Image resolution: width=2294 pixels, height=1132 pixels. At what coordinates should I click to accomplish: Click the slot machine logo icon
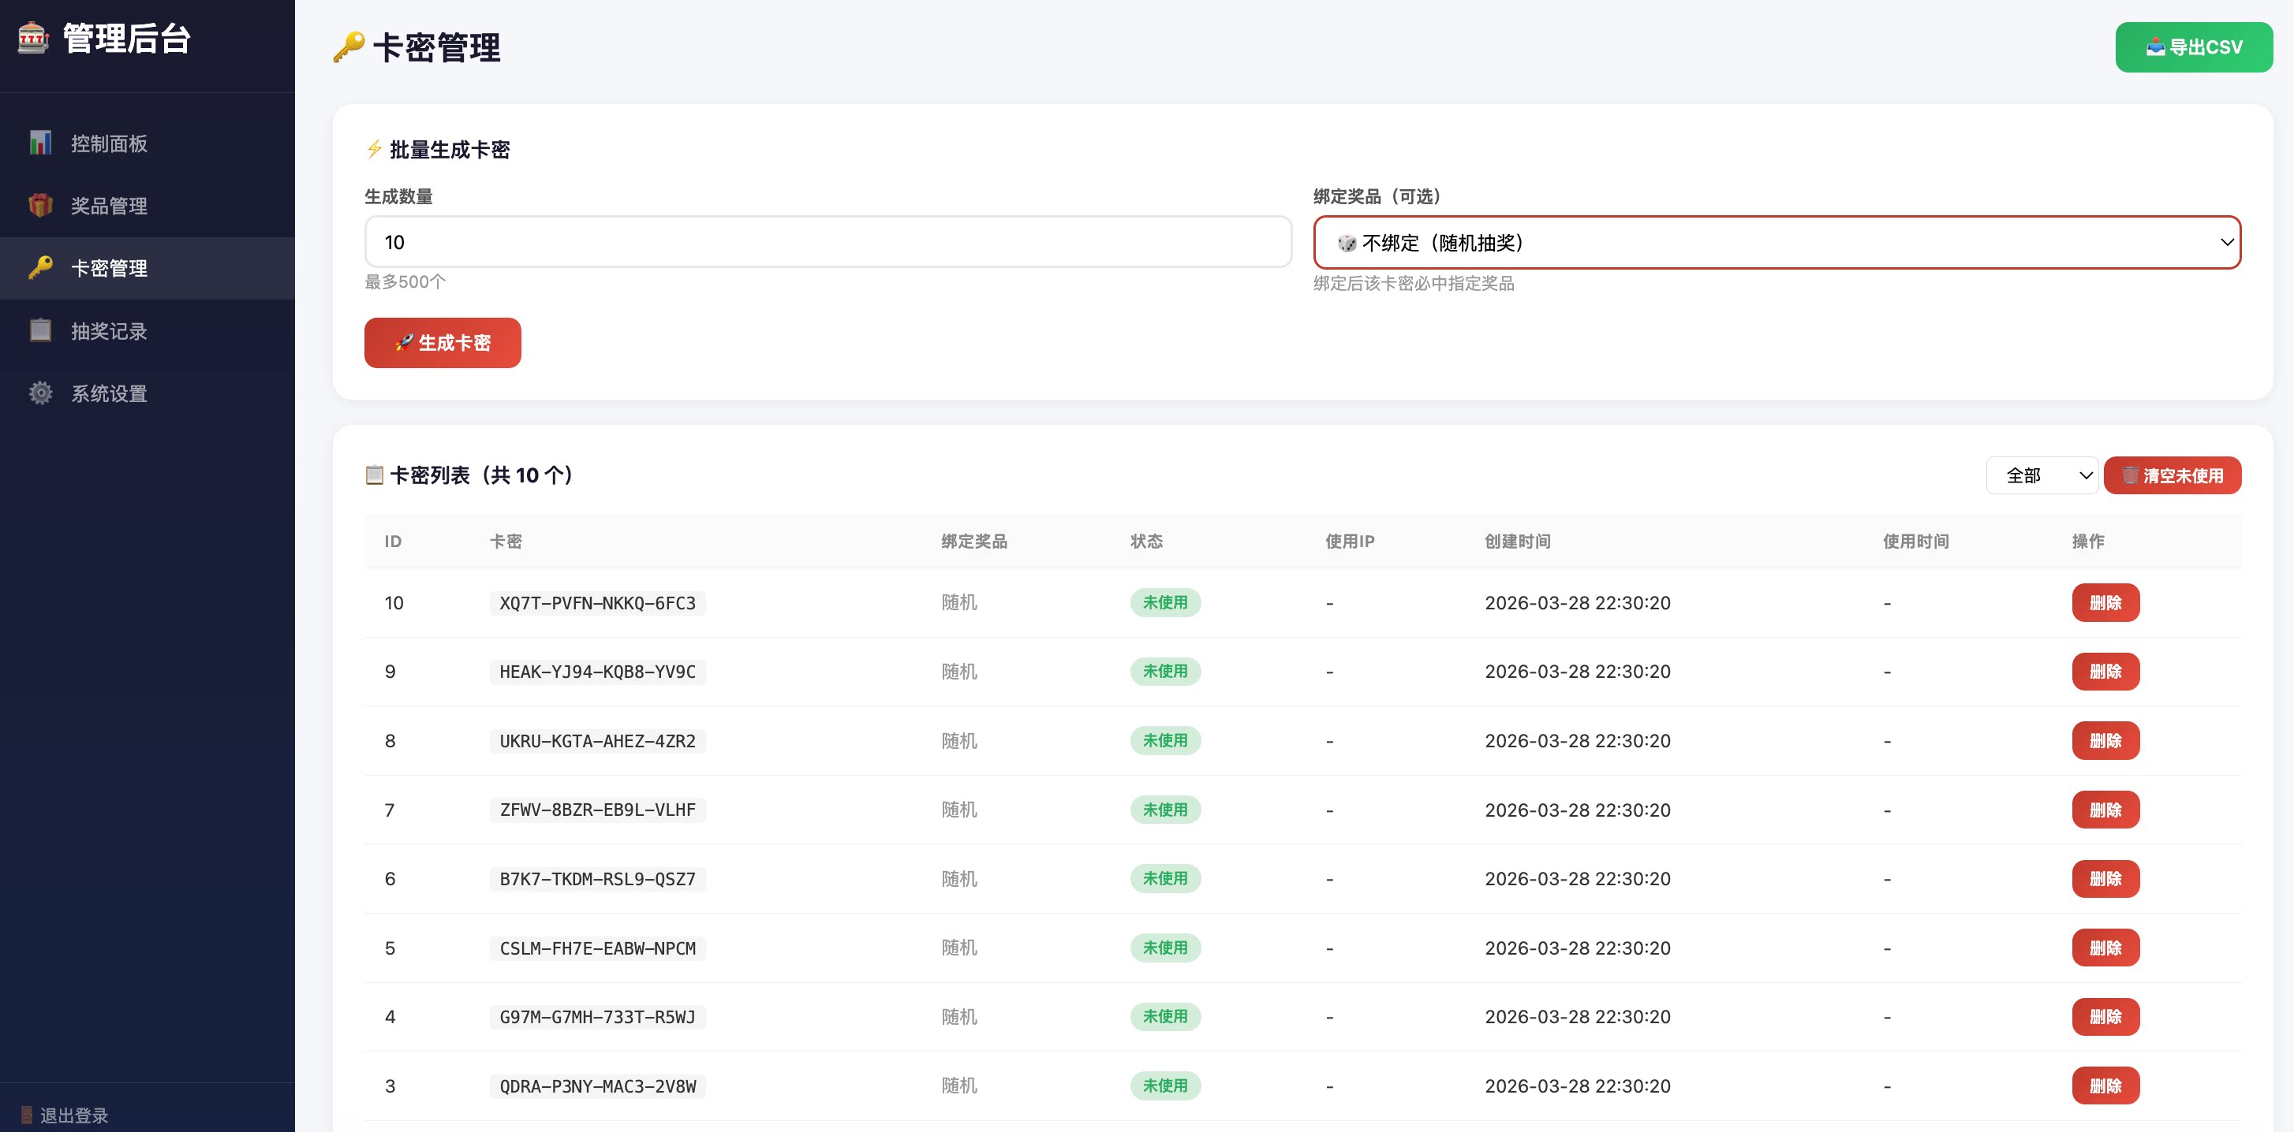[x=33, y=39]
